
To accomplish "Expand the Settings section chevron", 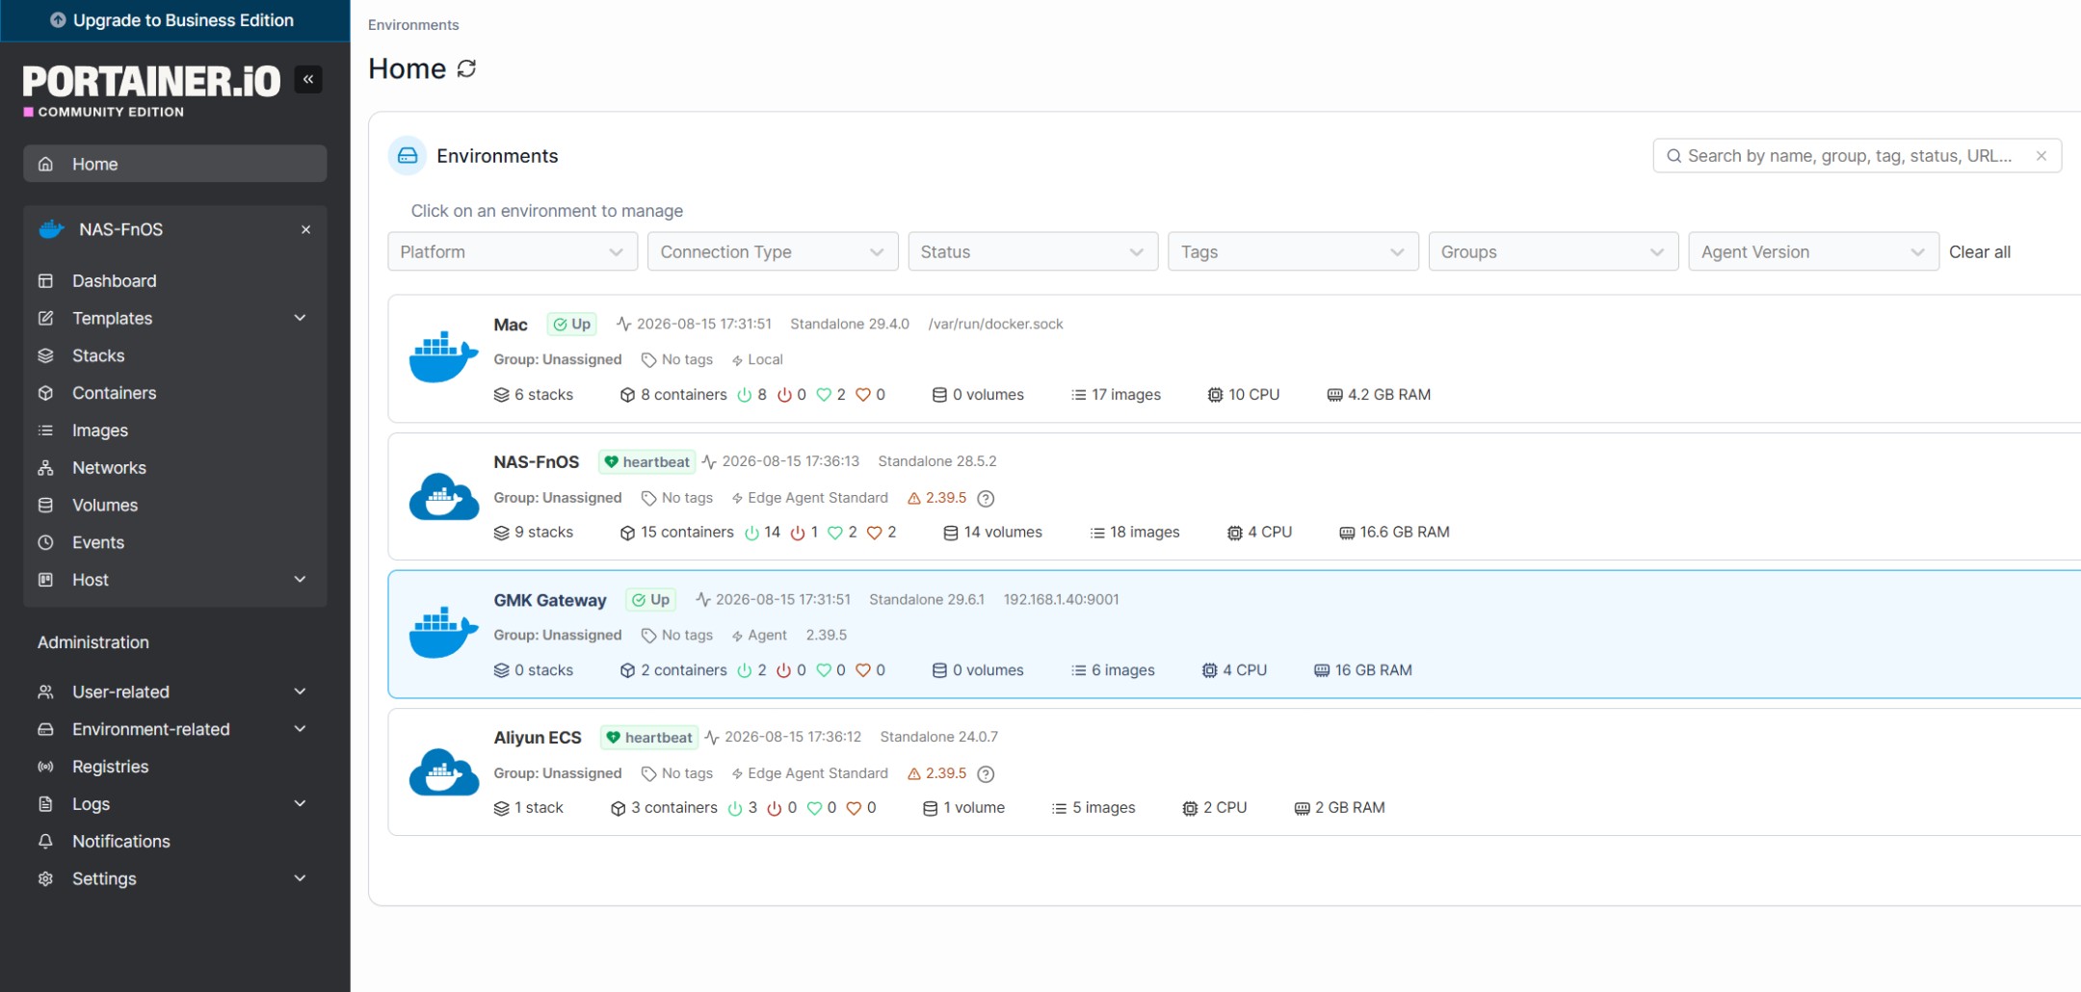I will [300, 878].
